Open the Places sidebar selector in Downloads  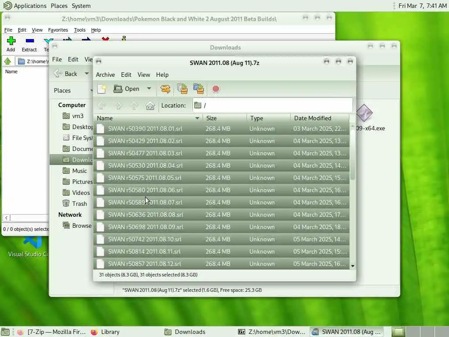73,90
